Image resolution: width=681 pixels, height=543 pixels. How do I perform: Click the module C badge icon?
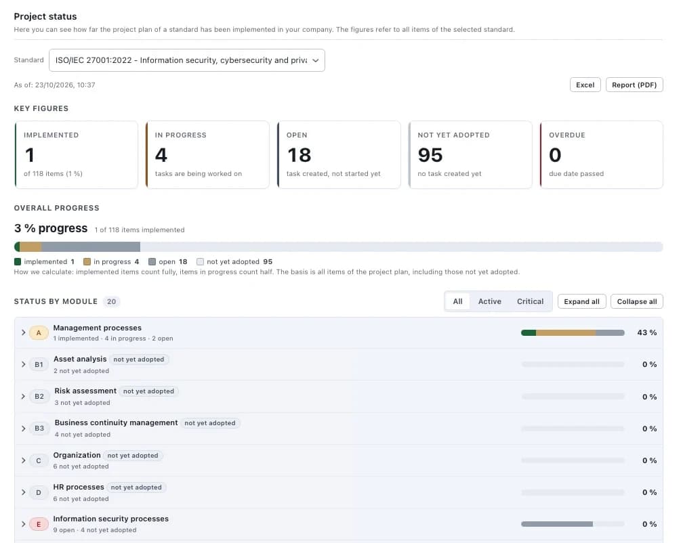(x=39, y=460)
